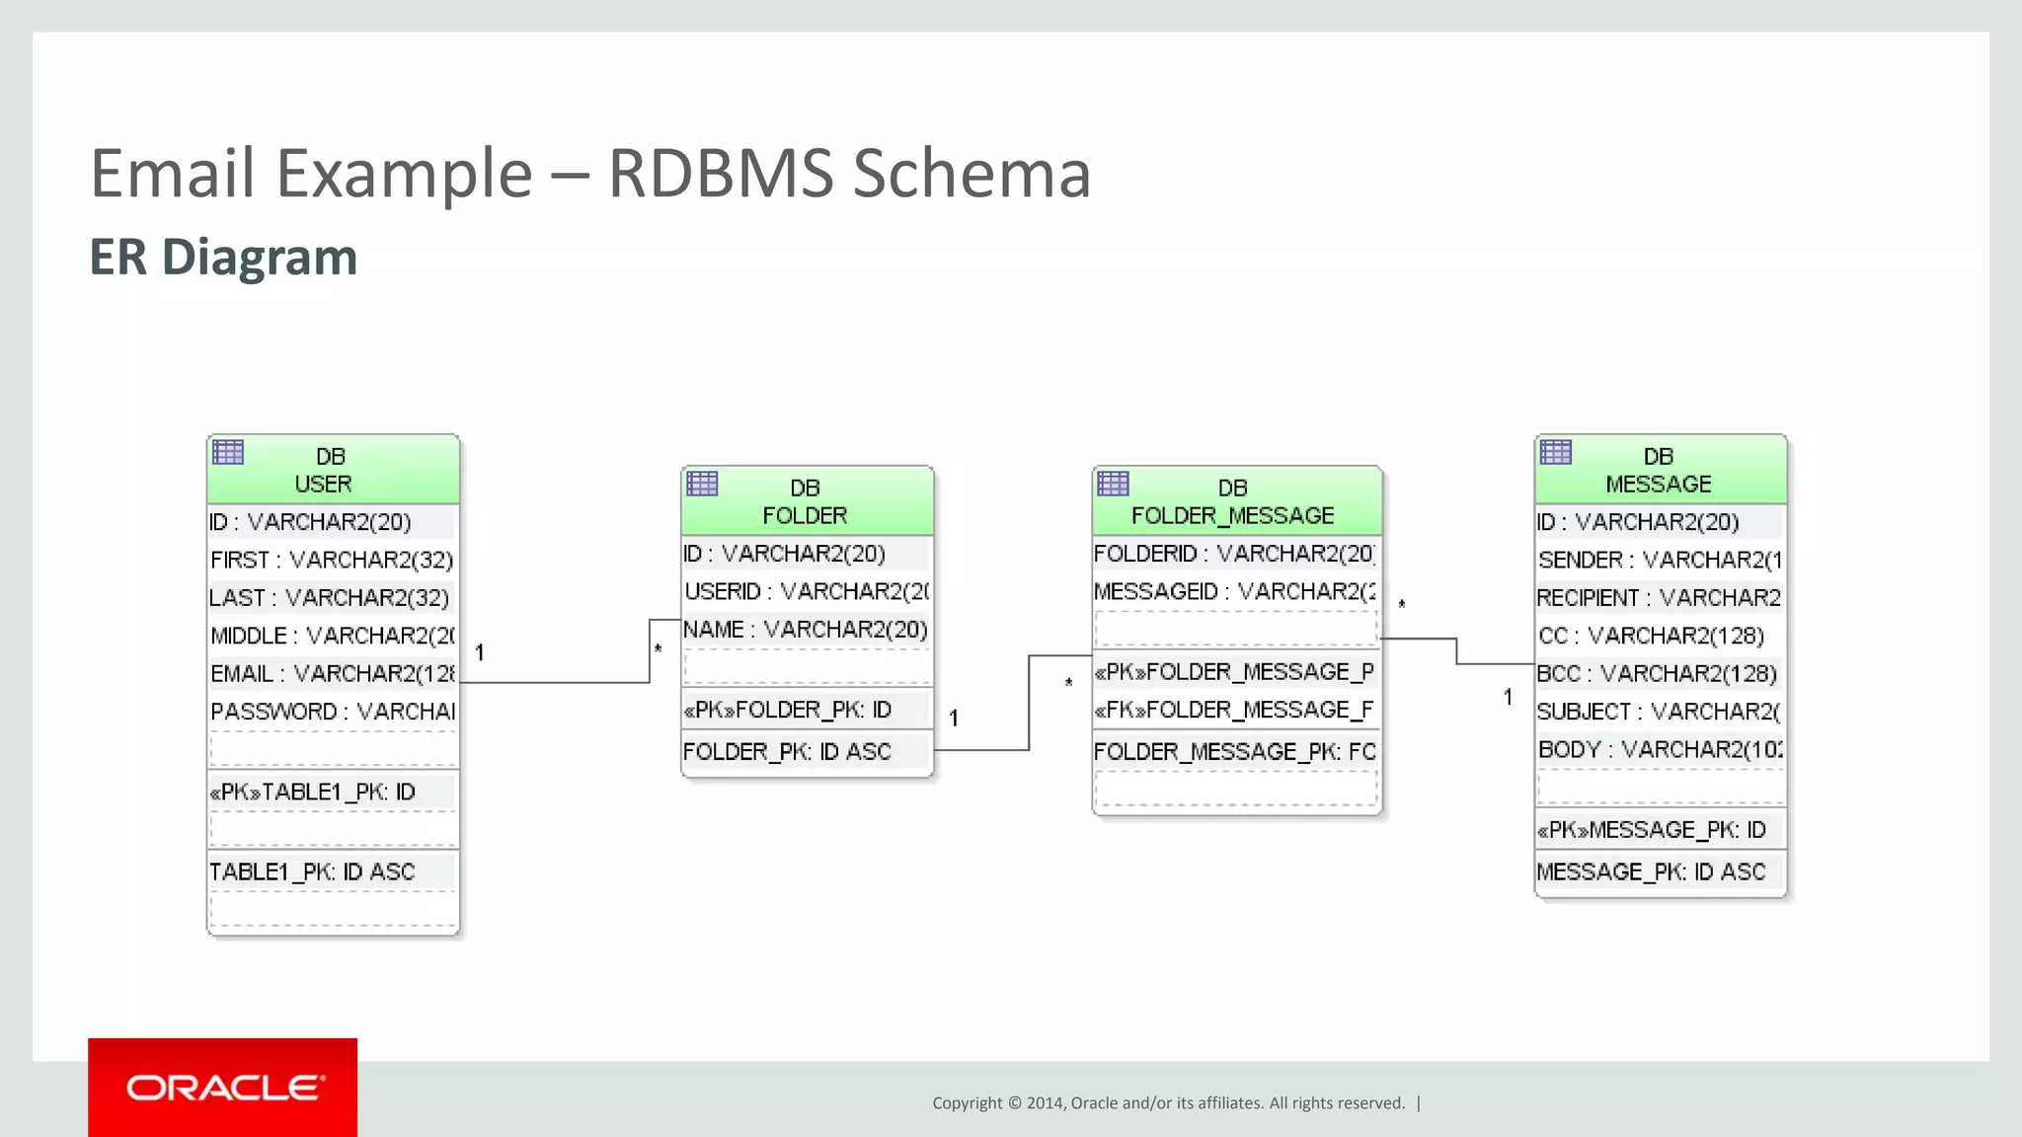The image size is (2022, 1137).
Task: Click the MESSAGE_PK: ID ASC index row
Action: pyautogui.click(x=1651, y=872)
